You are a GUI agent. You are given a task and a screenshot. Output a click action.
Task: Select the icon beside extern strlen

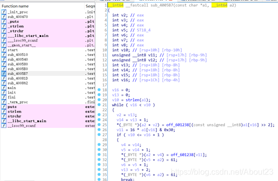click(x=4, y=111)
